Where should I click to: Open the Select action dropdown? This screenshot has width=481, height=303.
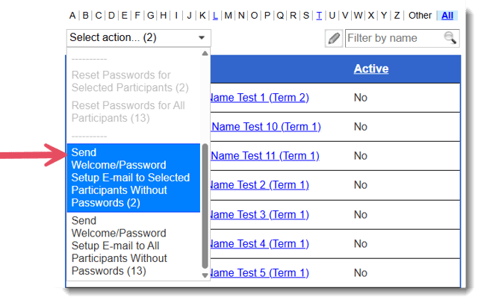pos(138,37)
